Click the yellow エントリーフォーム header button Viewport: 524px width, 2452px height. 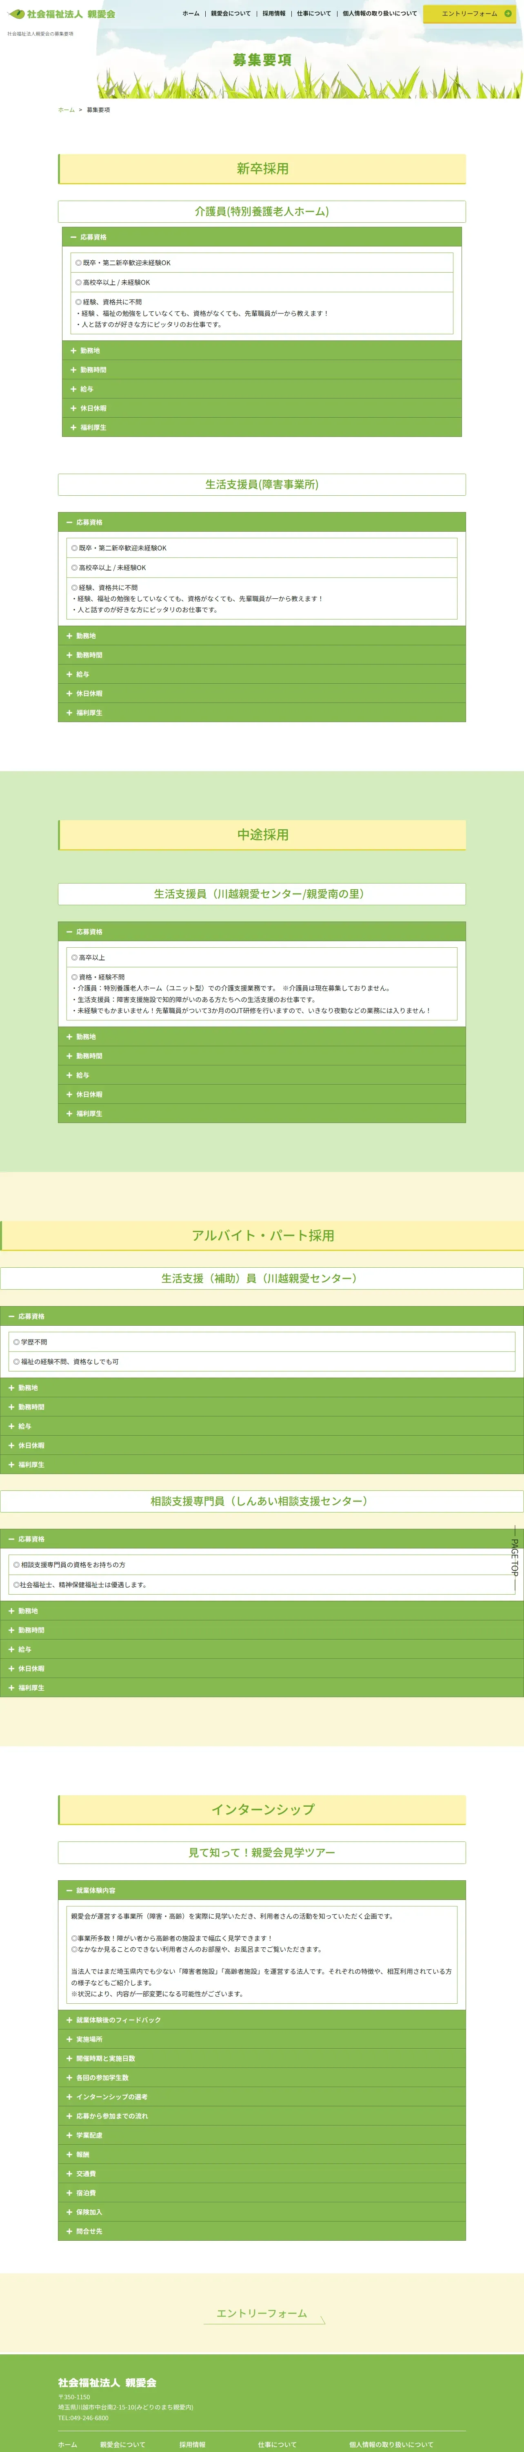click(470, 13)
